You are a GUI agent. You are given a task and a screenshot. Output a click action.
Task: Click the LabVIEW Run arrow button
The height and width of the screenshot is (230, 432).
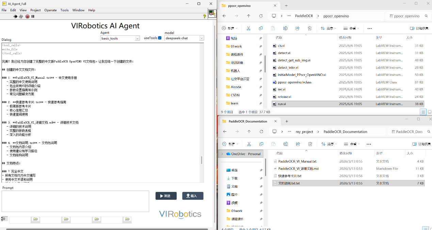(15, 16)
